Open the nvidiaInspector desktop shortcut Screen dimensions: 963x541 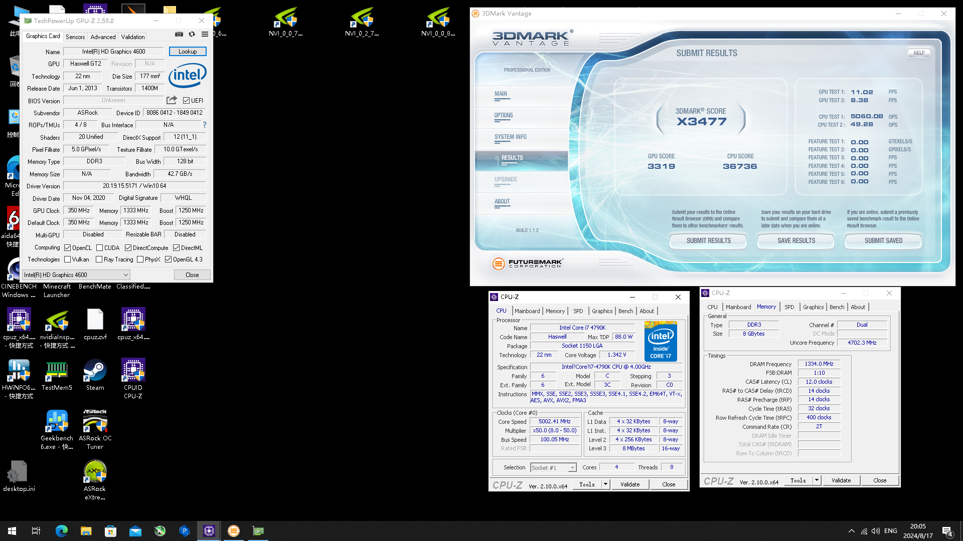point(57,329)
